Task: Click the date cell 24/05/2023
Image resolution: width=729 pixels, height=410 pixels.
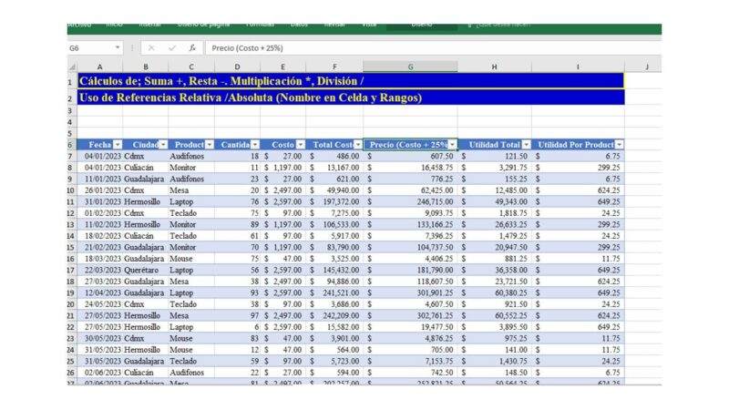Action: [x=99, y=304]
